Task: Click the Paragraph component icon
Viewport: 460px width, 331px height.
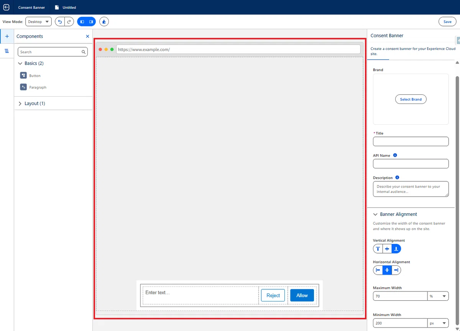Action: coord(23,87)
